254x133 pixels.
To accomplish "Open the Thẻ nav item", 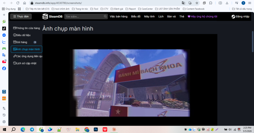I will tap(182, 16).
